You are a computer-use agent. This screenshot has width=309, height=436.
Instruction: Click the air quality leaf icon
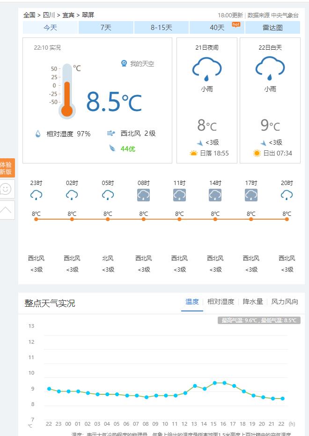(x=112, y=148)
